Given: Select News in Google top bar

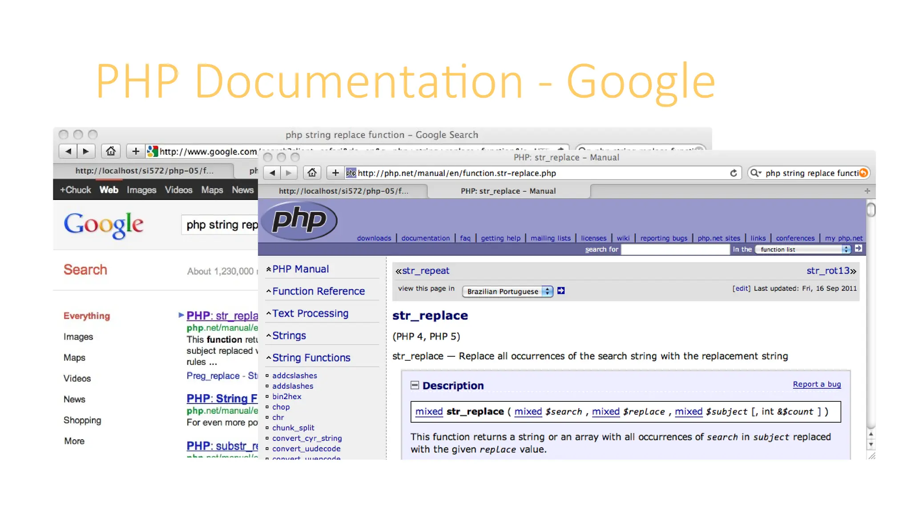Looking at the screenshot, I should pyautogui.click(x=242, y=190).
